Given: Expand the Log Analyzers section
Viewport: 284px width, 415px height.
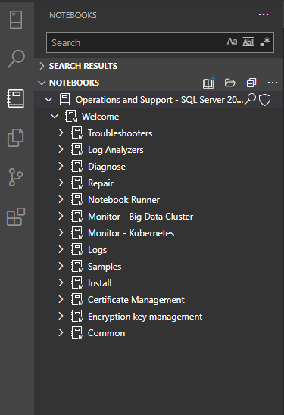Looking at the screenshot, I should (61, 149).
